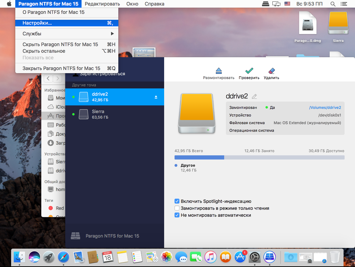Select the Sierra volume in sidebar
Screen dimensions: 355x267
(x=115, y=114)
